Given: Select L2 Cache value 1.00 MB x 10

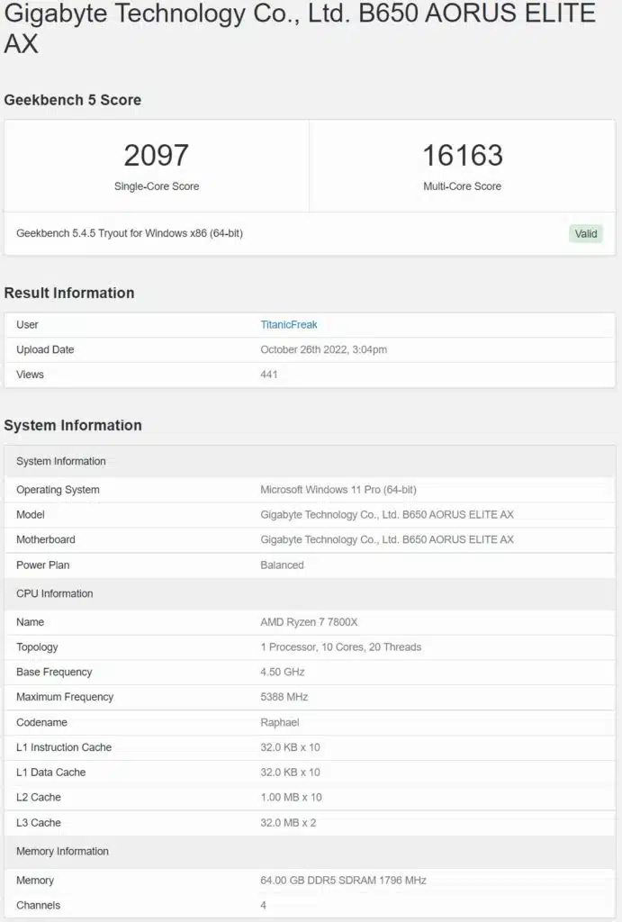Looking at the screenshot, I should coord(291,798).
